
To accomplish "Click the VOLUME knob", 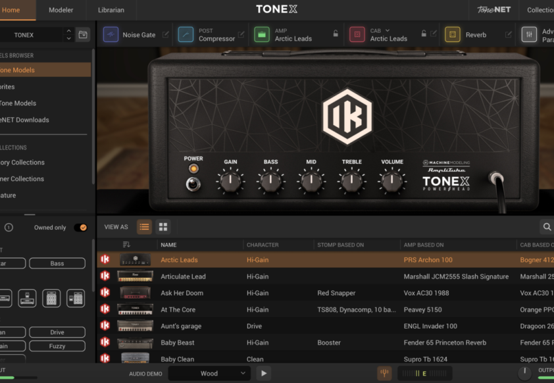I will coord(392,180).
